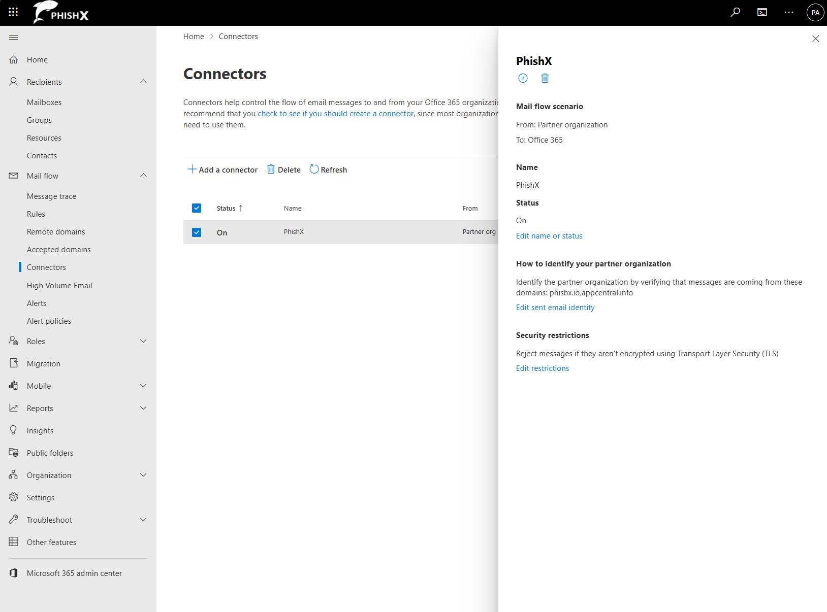
Task: Click the PhishX name cell in table
Action: [294, 231]
